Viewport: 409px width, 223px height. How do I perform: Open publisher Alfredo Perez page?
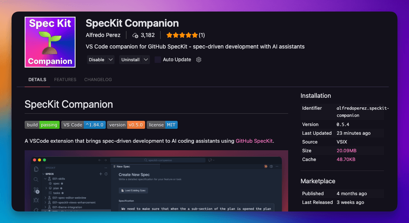pyautogui.click(x=103, y=35)
